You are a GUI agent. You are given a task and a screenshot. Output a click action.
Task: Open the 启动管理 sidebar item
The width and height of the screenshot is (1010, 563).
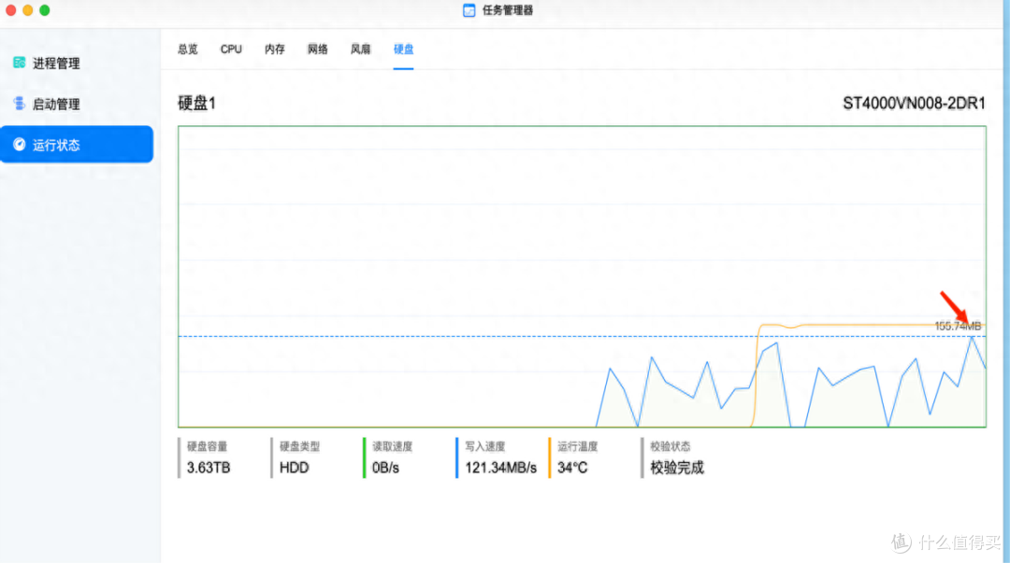coord(77,105)
